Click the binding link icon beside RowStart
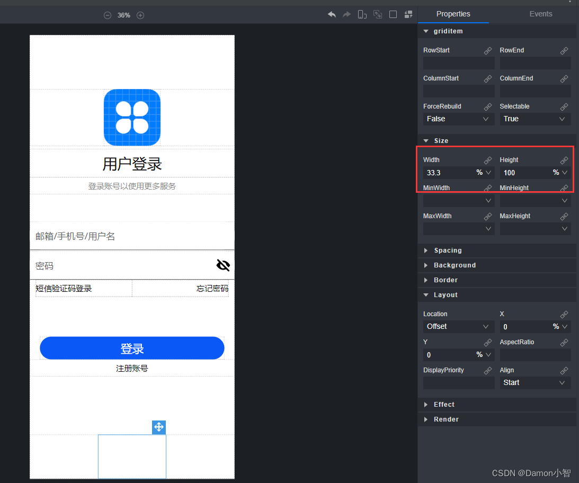This screenshot has height=483, width=579. [x=488, y=50]
